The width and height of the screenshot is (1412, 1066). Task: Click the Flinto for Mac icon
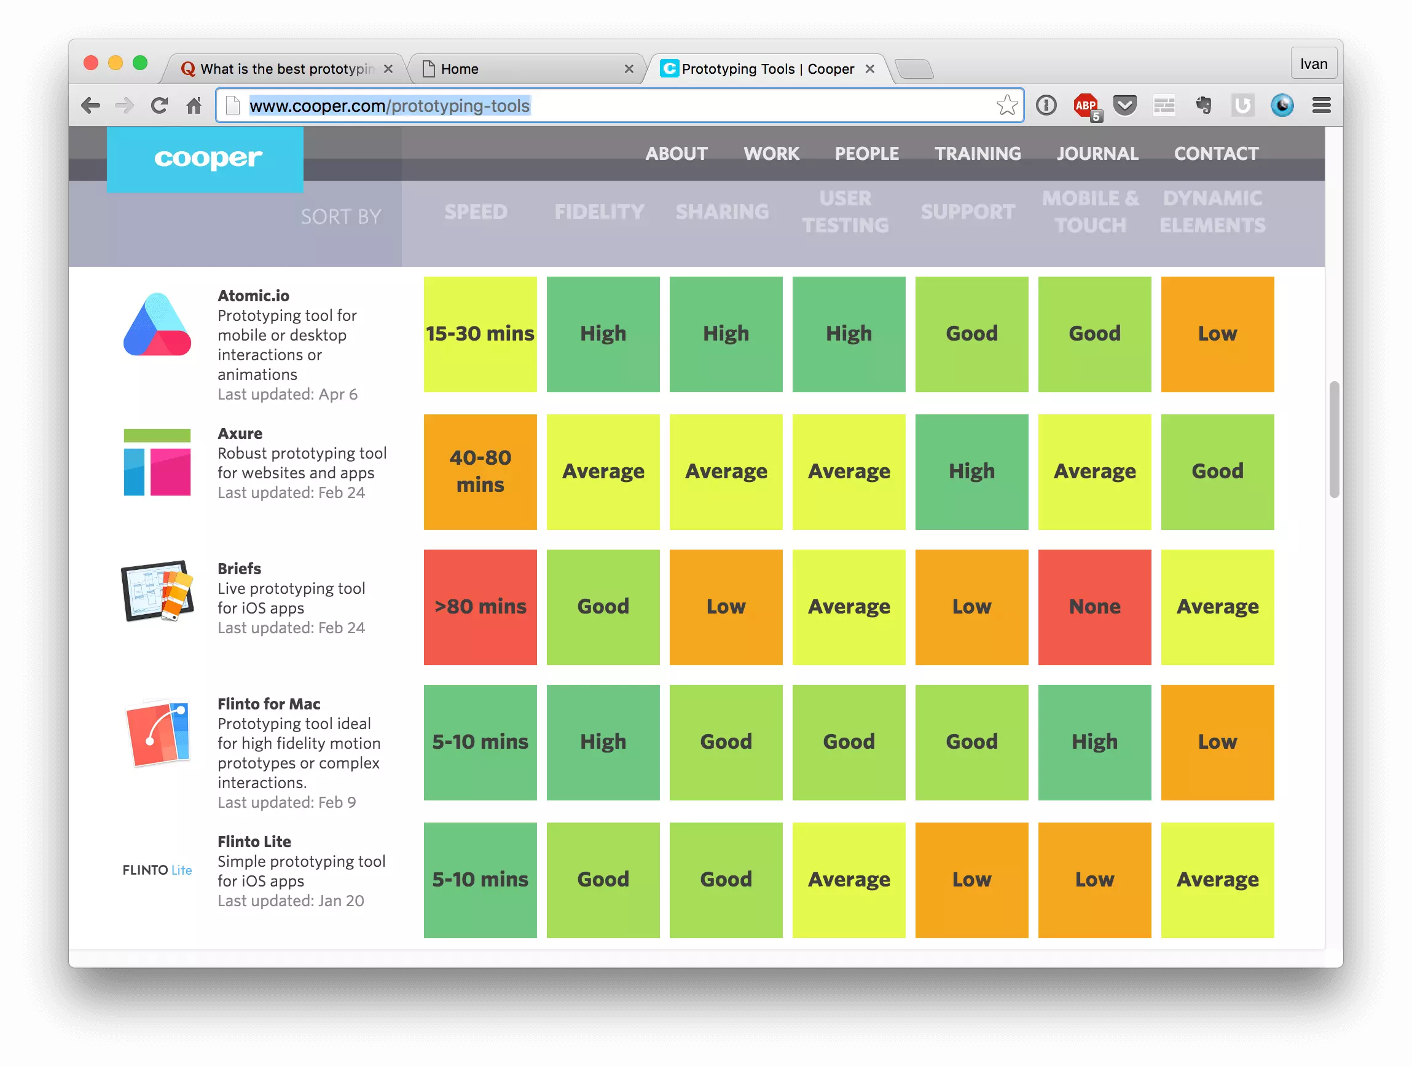[x=157, y=733]
